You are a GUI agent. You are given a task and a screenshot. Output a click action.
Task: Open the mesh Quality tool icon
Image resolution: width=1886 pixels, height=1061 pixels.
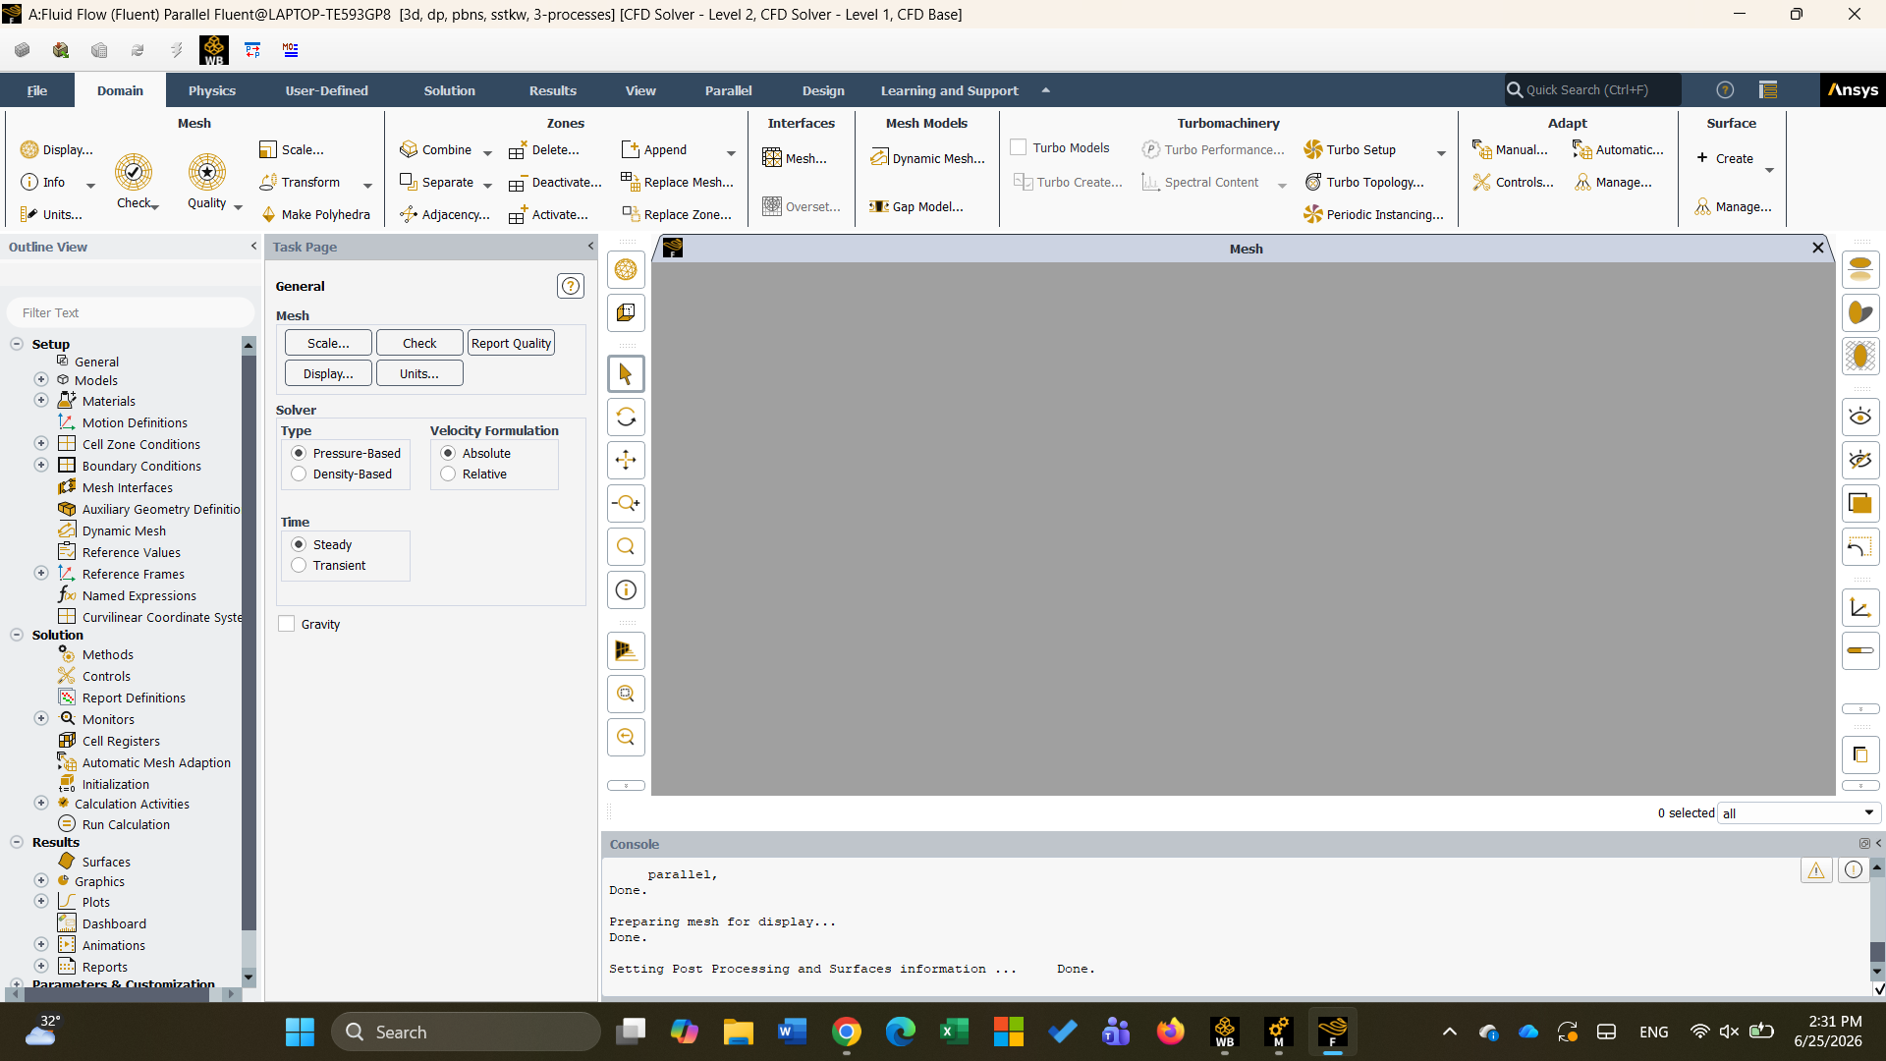[x=207, y=172]
